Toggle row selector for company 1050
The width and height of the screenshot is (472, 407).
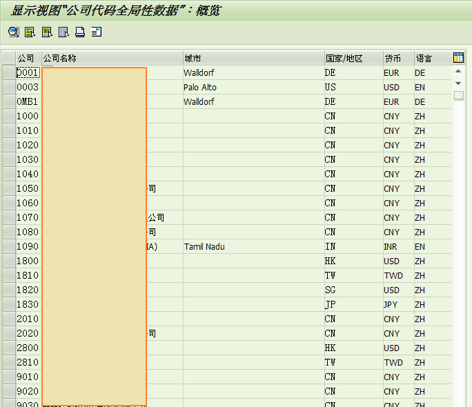(9, 188)
